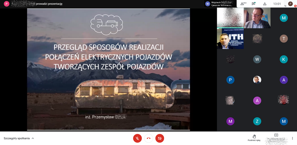Screen dimensions: 297x145
Task: Select the Podnieś rękę label
Action: (x=254, y=140)
